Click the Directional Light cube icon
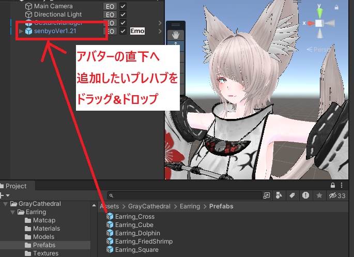Viewport: 354px width, 257px height. 28,14
